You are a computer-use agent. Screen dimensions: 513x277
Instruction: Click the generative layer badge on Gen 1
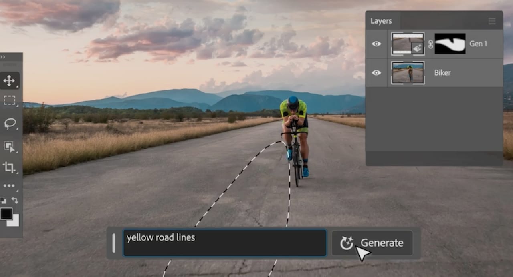(x=418, y=47)
